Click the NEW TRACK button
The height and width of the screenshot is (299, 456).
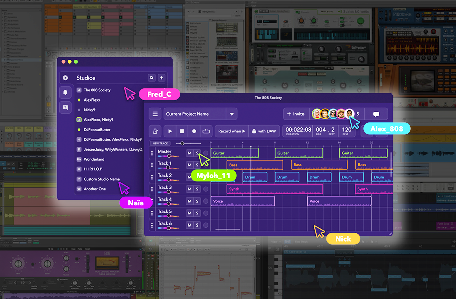pos(160,143)
